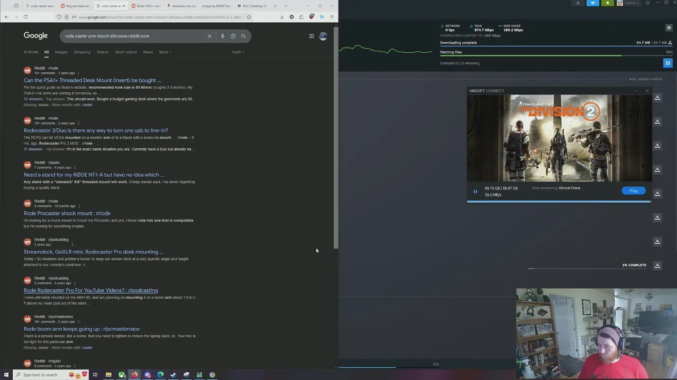Open Google search by image lens

[233, 36]
